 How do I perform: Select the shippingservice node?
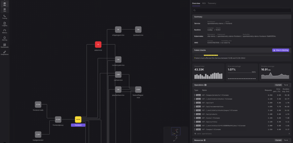(118, 30)
